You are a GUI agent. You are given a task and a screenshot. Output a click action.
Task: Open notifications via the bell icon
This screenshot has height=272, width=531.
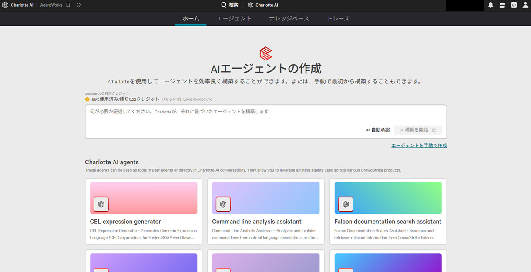491,5
